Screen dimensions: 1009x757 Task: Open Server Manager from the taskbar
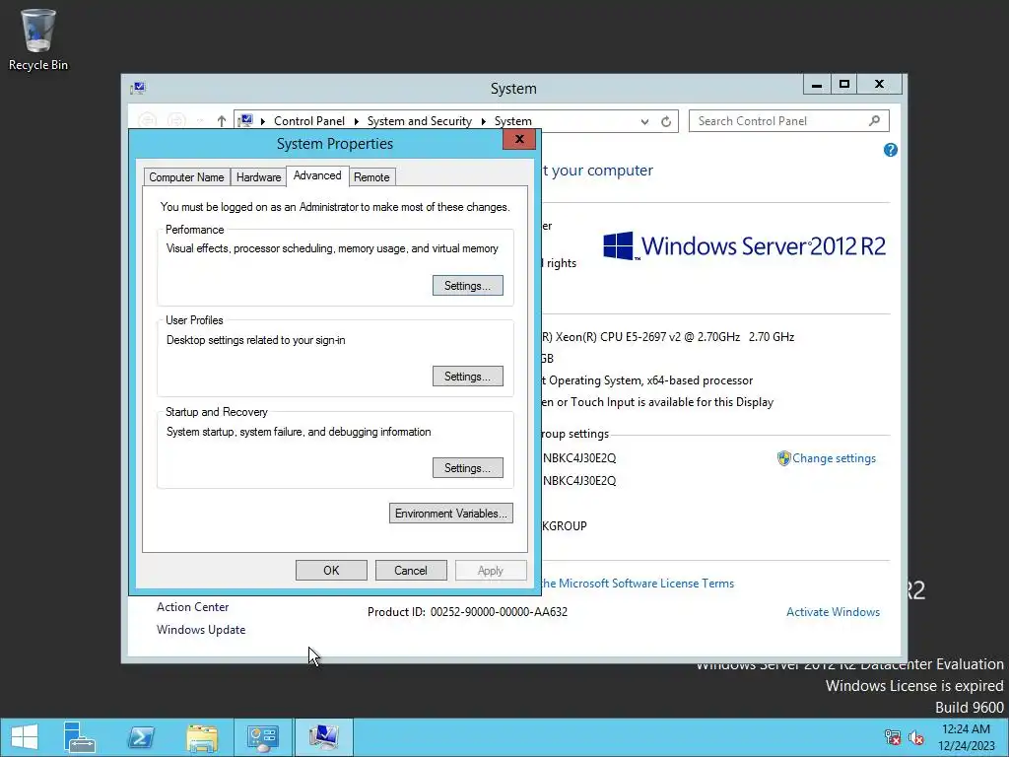coord(80,737)
